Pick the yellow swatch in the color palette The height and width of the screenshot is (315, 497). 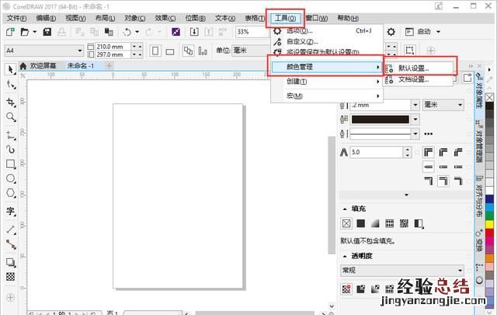(x=490, y=224)
